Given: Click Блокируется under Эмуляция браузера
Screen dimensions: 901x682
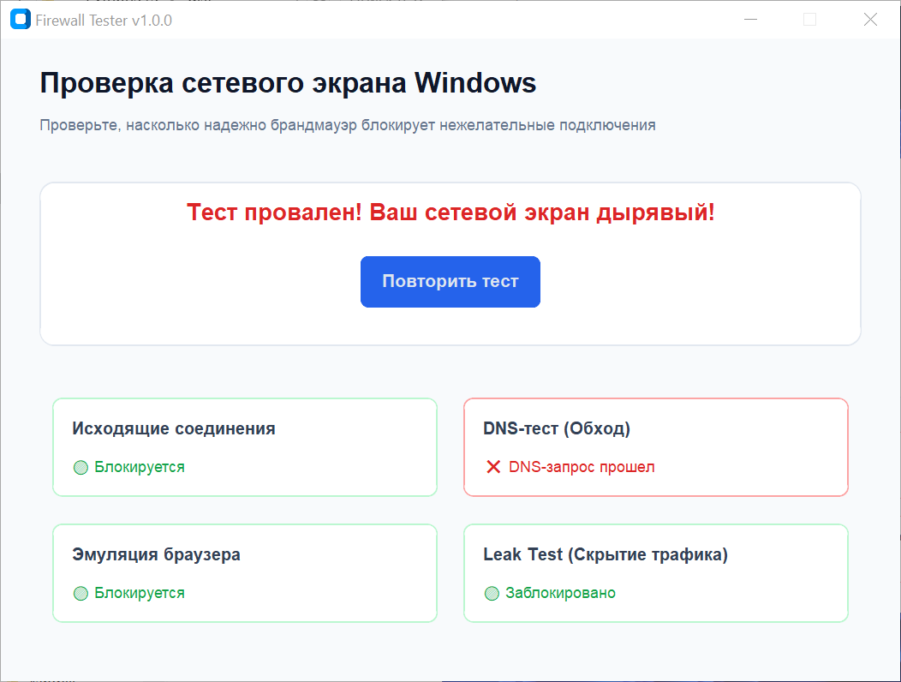Looking at the screenshot, I should pyautogui.click(x=140, y=593).
